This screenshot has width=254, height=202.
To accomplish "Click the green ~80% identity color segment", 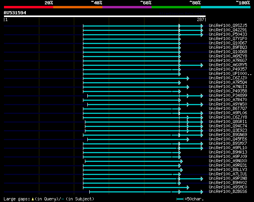I will (x=176, y=7).
